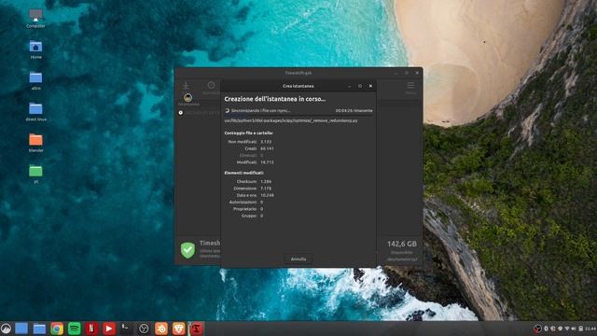Open the file manager from the taskbar
This screenshot has width=597, height=336.
pos(39,329)
